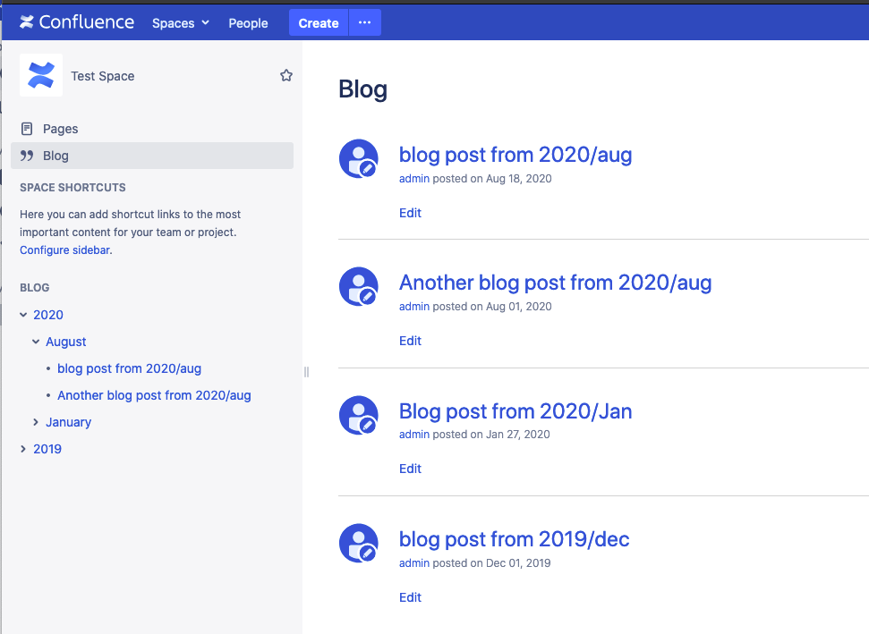This screenshot has width=869, height=634.
Task: Click Edit under blog post from 2020/aug
Action: (409, 212)
